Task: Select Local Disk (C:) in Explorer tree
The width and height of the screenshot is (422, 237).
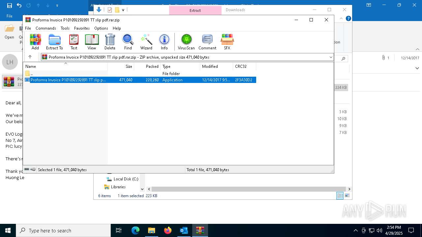Action: 122,179
